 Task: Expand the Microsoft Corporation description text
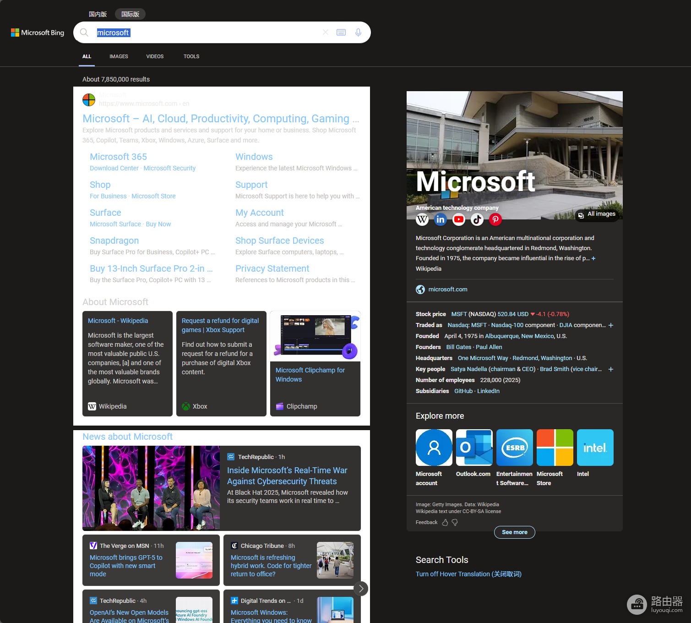pyautogui.click(x=593, y=258)
